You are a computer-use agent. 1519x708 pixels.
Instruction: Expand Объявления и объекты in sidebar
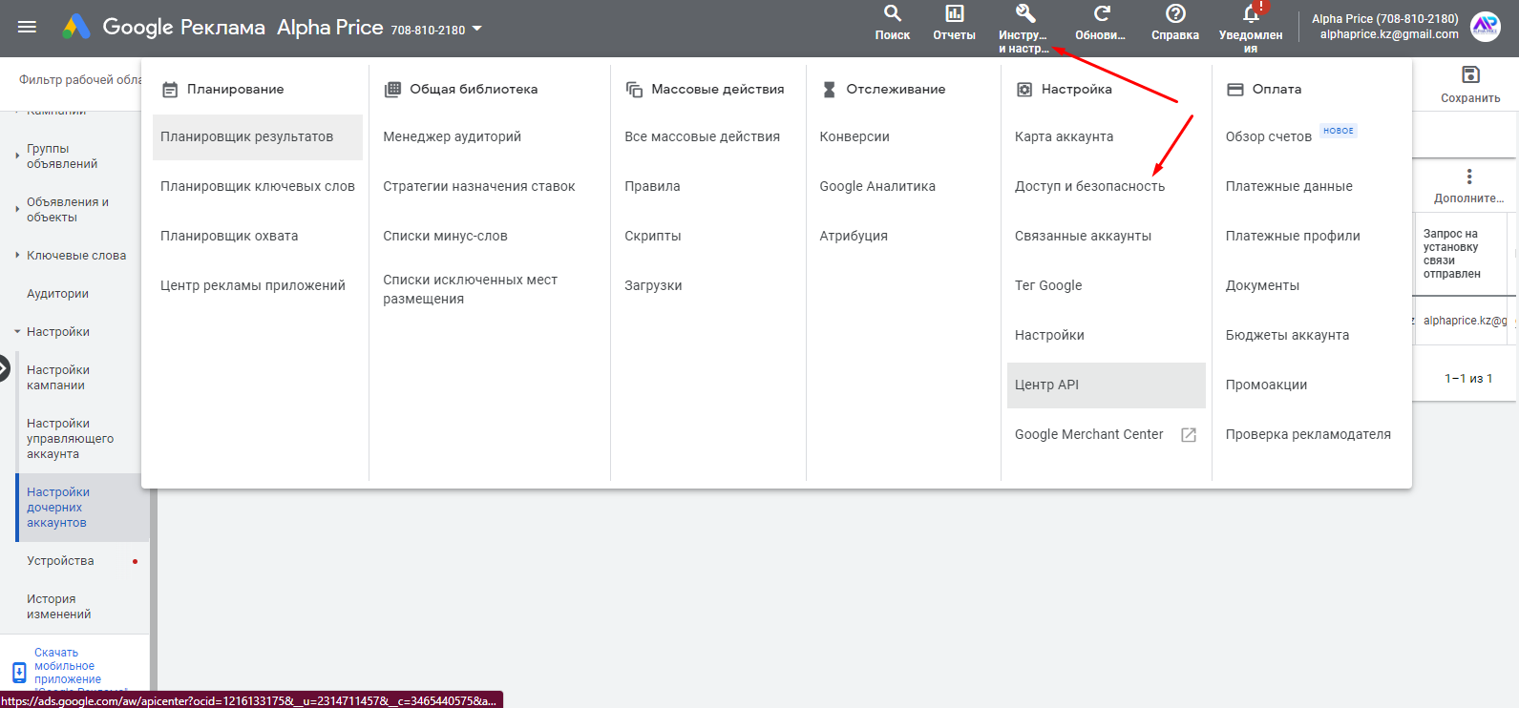point(17,210)
